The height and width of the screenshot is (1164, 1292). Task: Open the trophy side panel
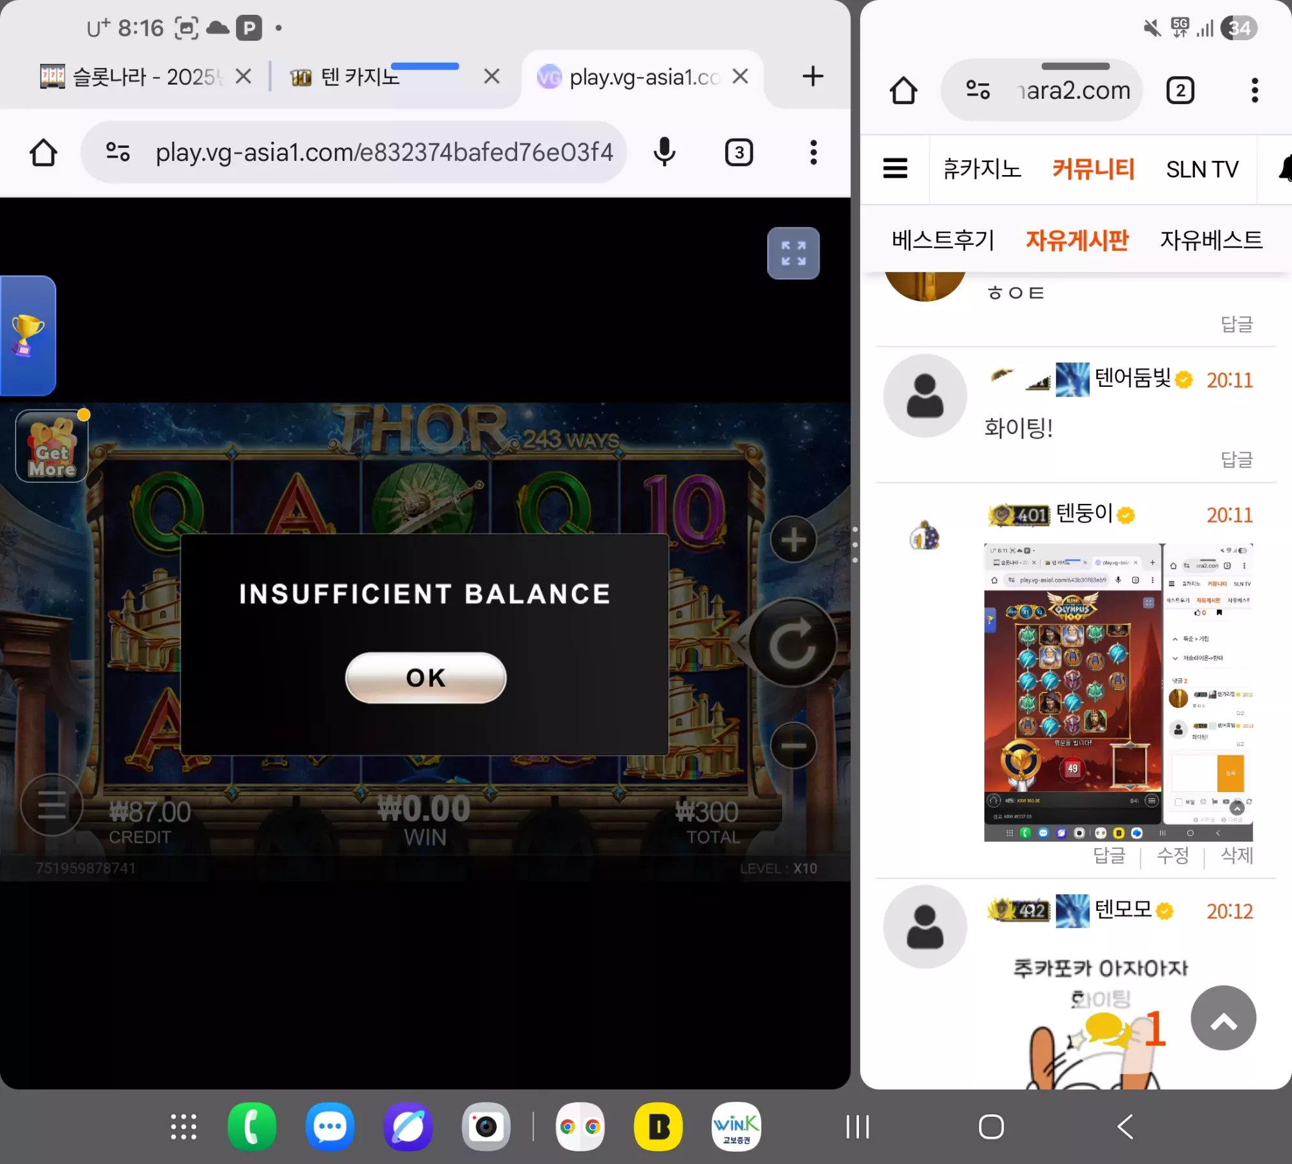click(x=27, y=335)
